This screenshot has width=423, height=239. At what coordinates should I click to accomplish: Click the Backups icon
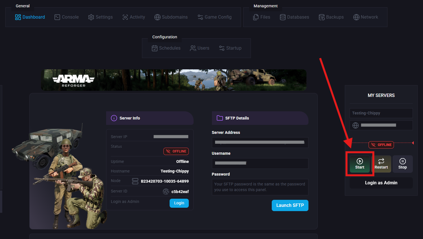(x=322, y=17)
